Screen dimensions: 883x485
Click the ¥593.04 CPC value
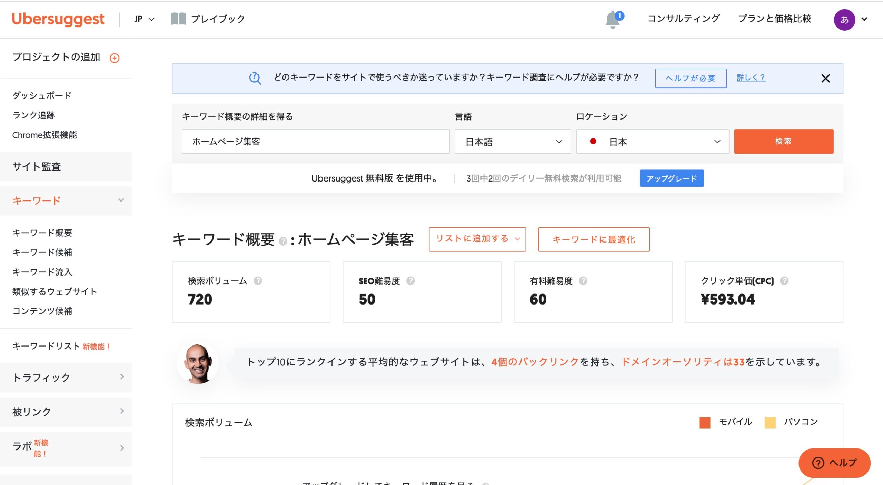[x=728, y=299]
